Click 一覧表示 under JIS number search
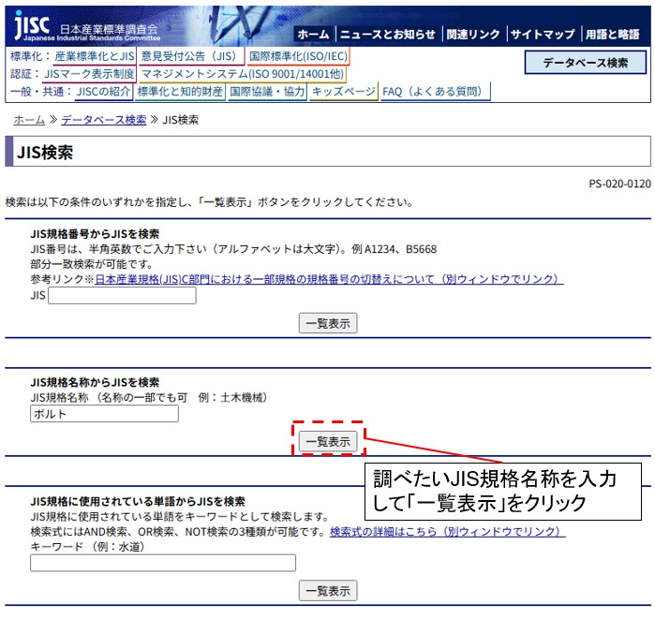The width and height of the screenshot is (655, 619). pos(327,323)
